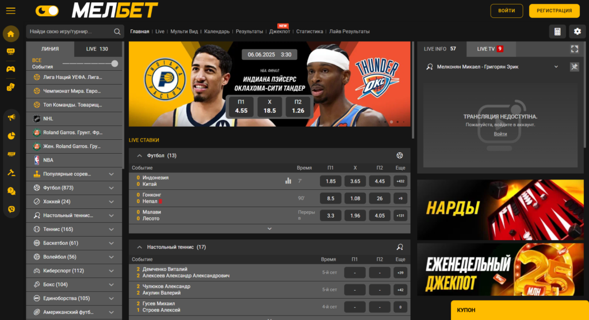Click the table tennis icon in section header

pos(400,247)
